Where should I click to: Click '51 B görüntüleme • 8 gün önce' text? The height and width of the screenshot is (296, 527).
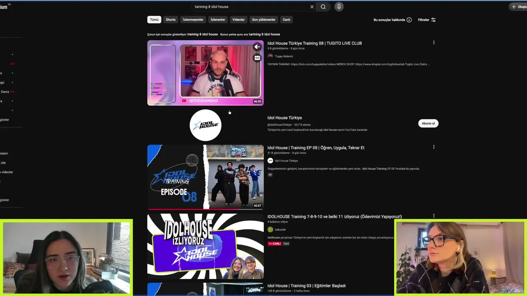(287, 153)
